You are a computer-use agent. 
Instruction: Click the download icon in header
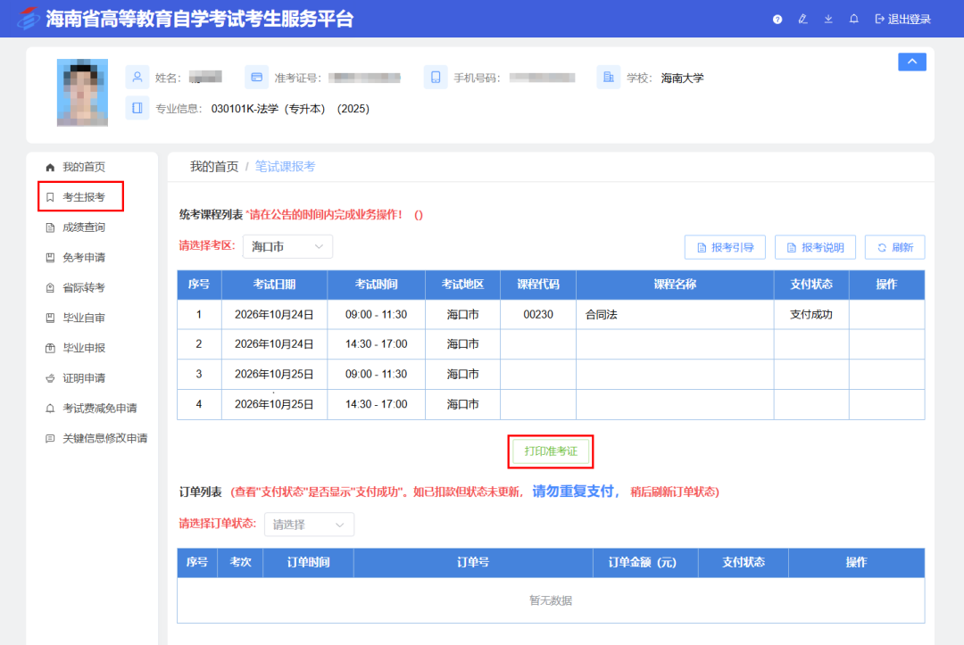click(x=828, y=19)
